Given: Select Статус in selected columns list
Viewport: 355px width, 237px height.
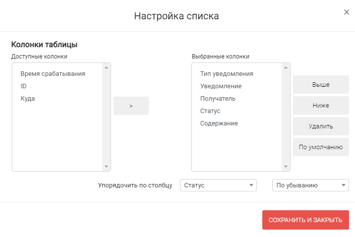Looking at the screenshot, I should (210, 111).
